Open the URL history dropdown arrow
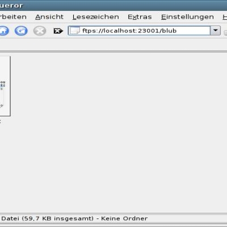Viewport: 227px width, 227px height. [216, 31]
